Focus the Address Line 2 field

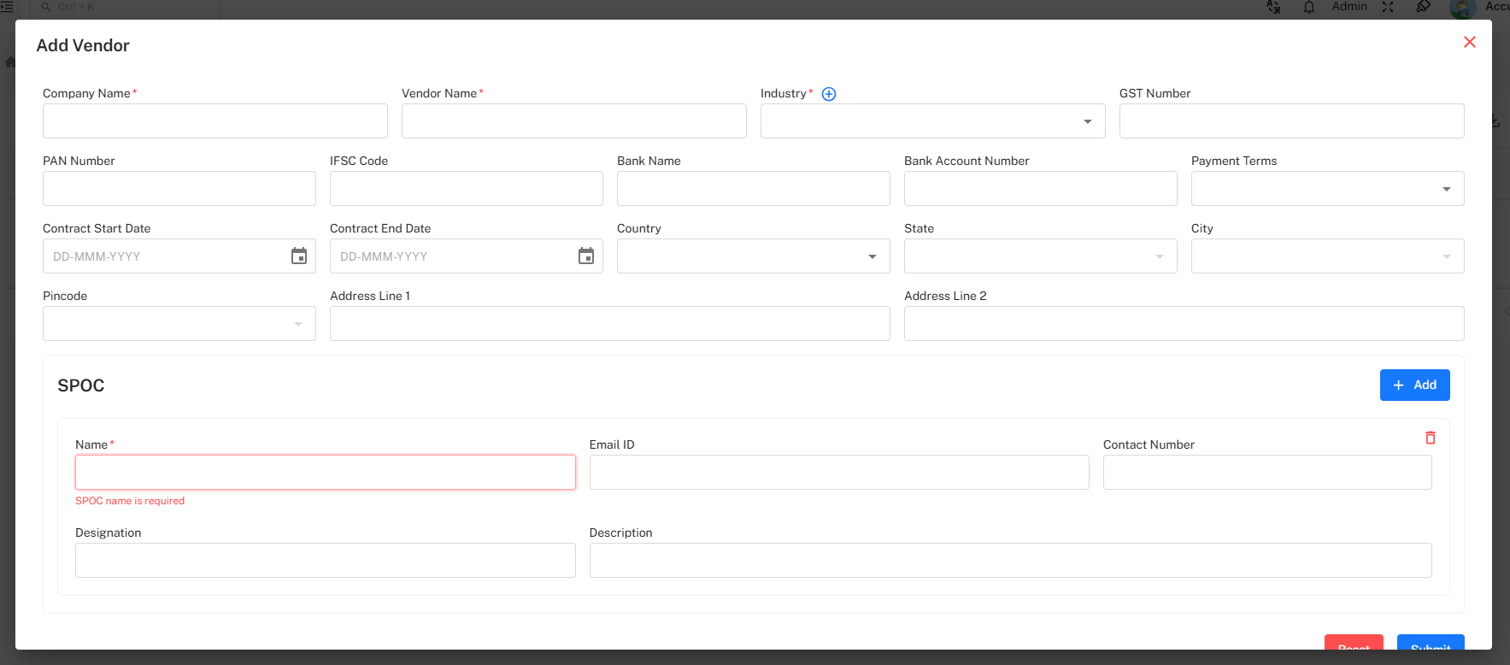[1184, 324]
